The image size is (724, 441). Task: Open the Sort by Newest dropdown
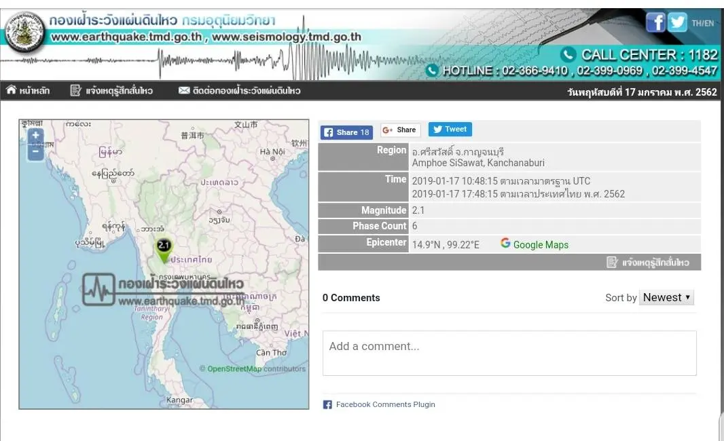pyautogui.click(x=666, y=297)
